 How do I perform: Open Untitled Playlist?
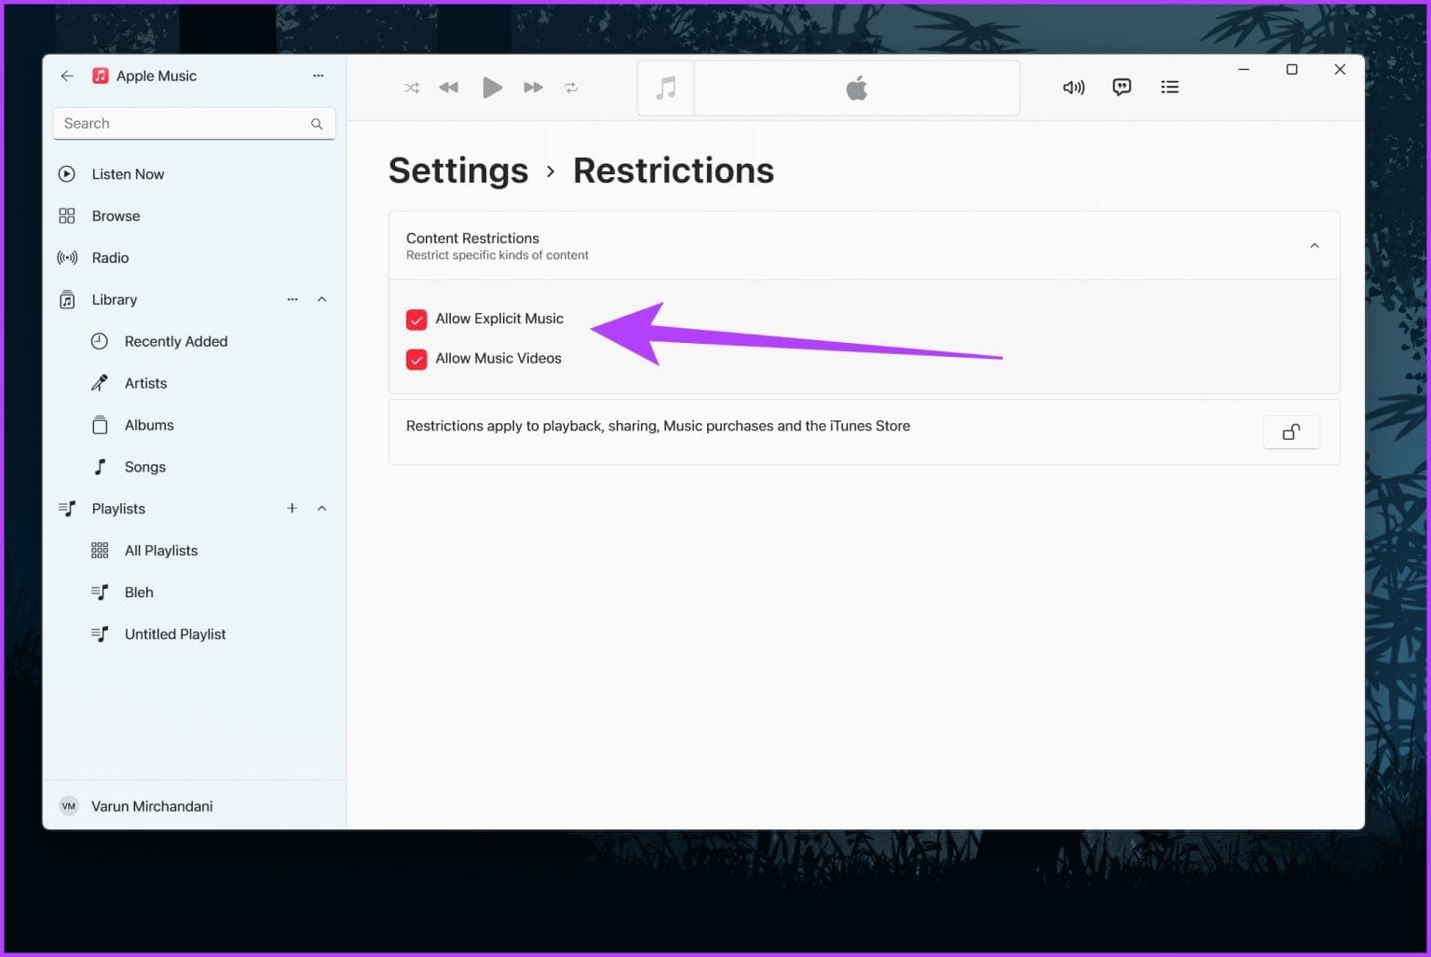click(194, 635)
